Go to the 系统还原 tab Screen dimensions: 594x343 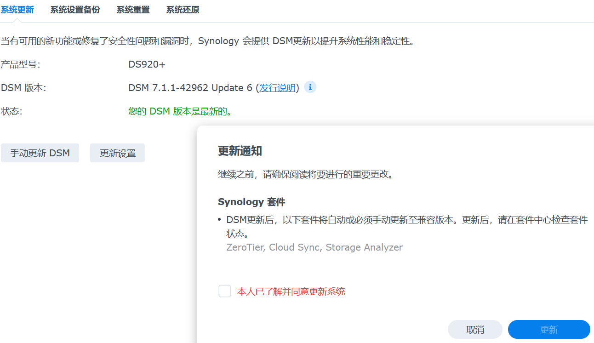pos(183,10)
